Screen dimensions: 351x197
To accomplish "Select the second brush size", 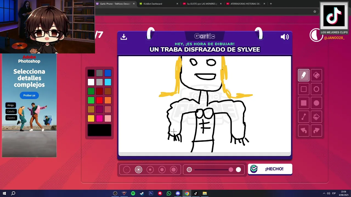I will pos(138,170).
